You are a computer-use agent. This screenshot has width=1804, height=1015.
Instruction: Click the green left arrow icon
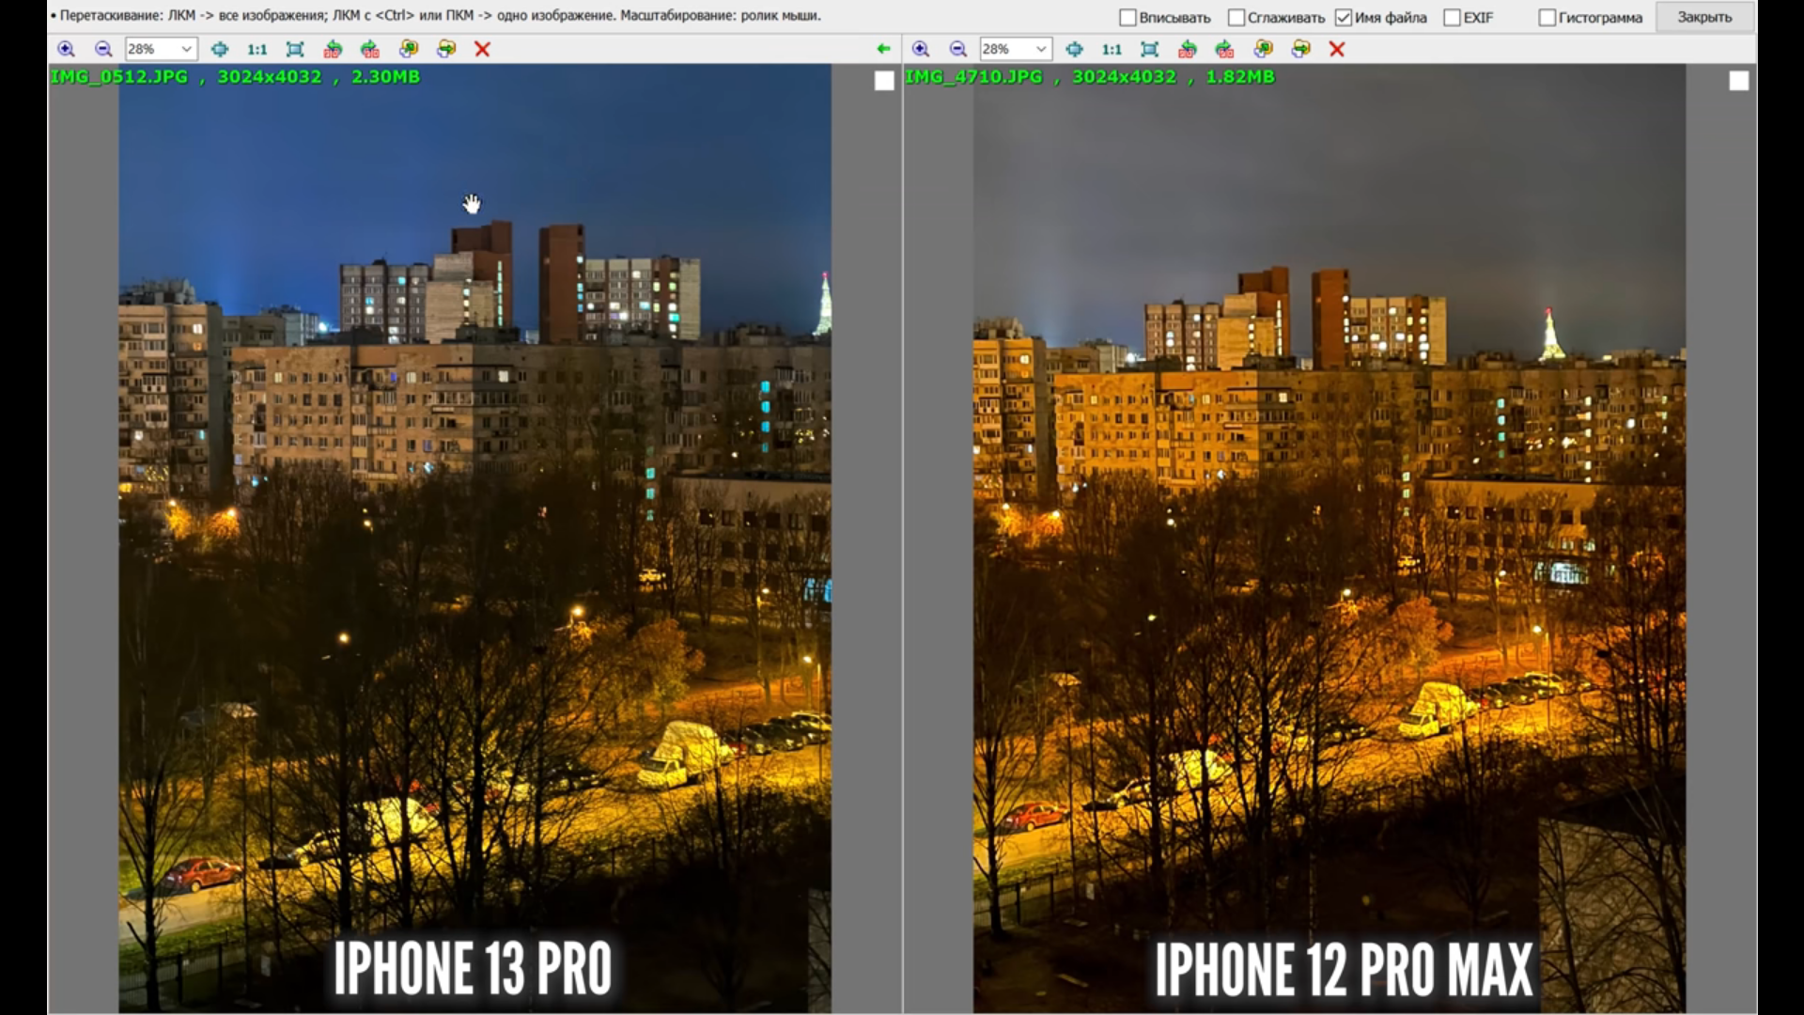click(883, 49)
